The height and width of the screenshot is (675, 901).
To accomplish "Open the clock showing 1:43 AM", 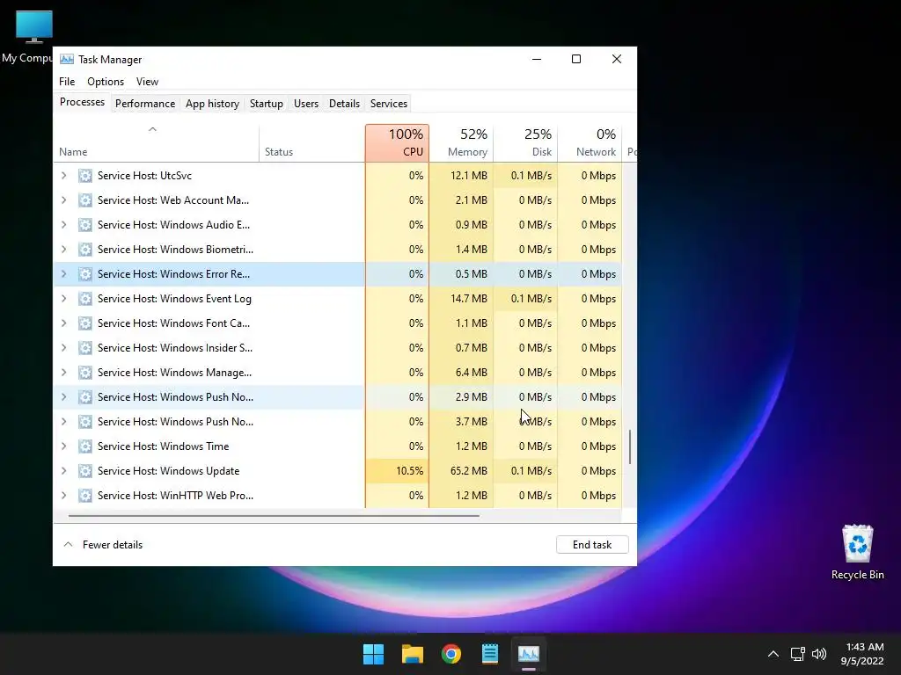I will point(861,654).
